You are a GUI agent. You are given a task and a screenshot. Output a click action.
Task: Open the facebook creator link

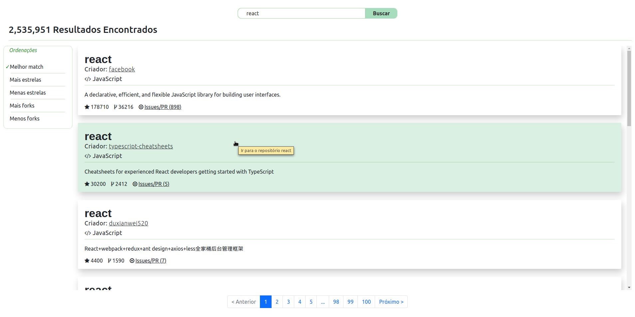click(x=122, y=69)
